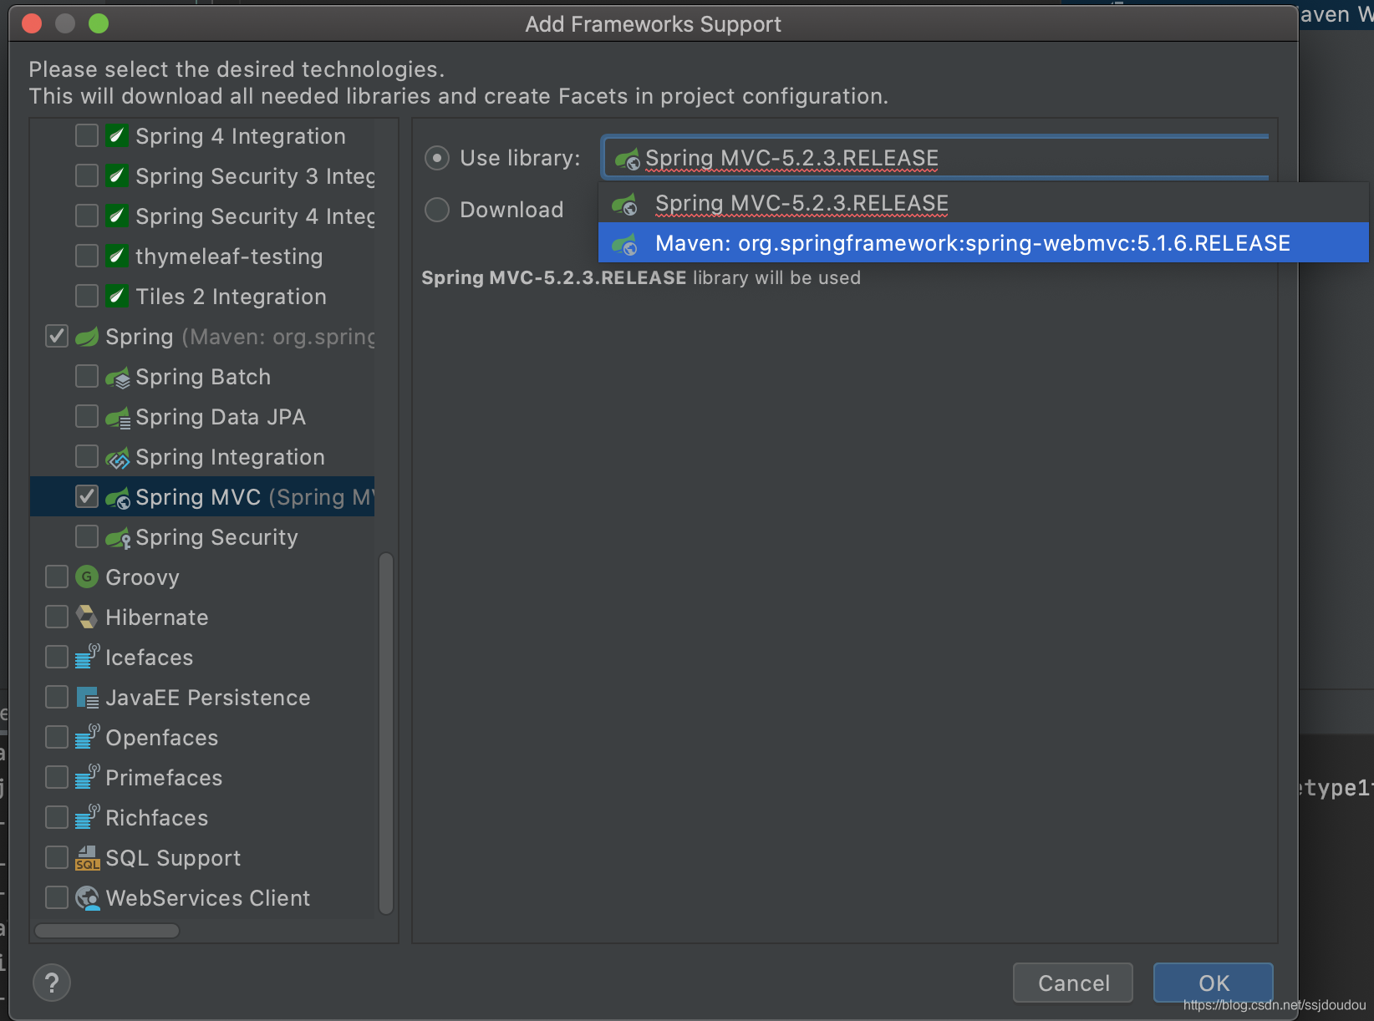Select the Spring Data JPA row text
This screenshot has height=1021, width=1374.
pyautogui.click(x=221, y=417)
